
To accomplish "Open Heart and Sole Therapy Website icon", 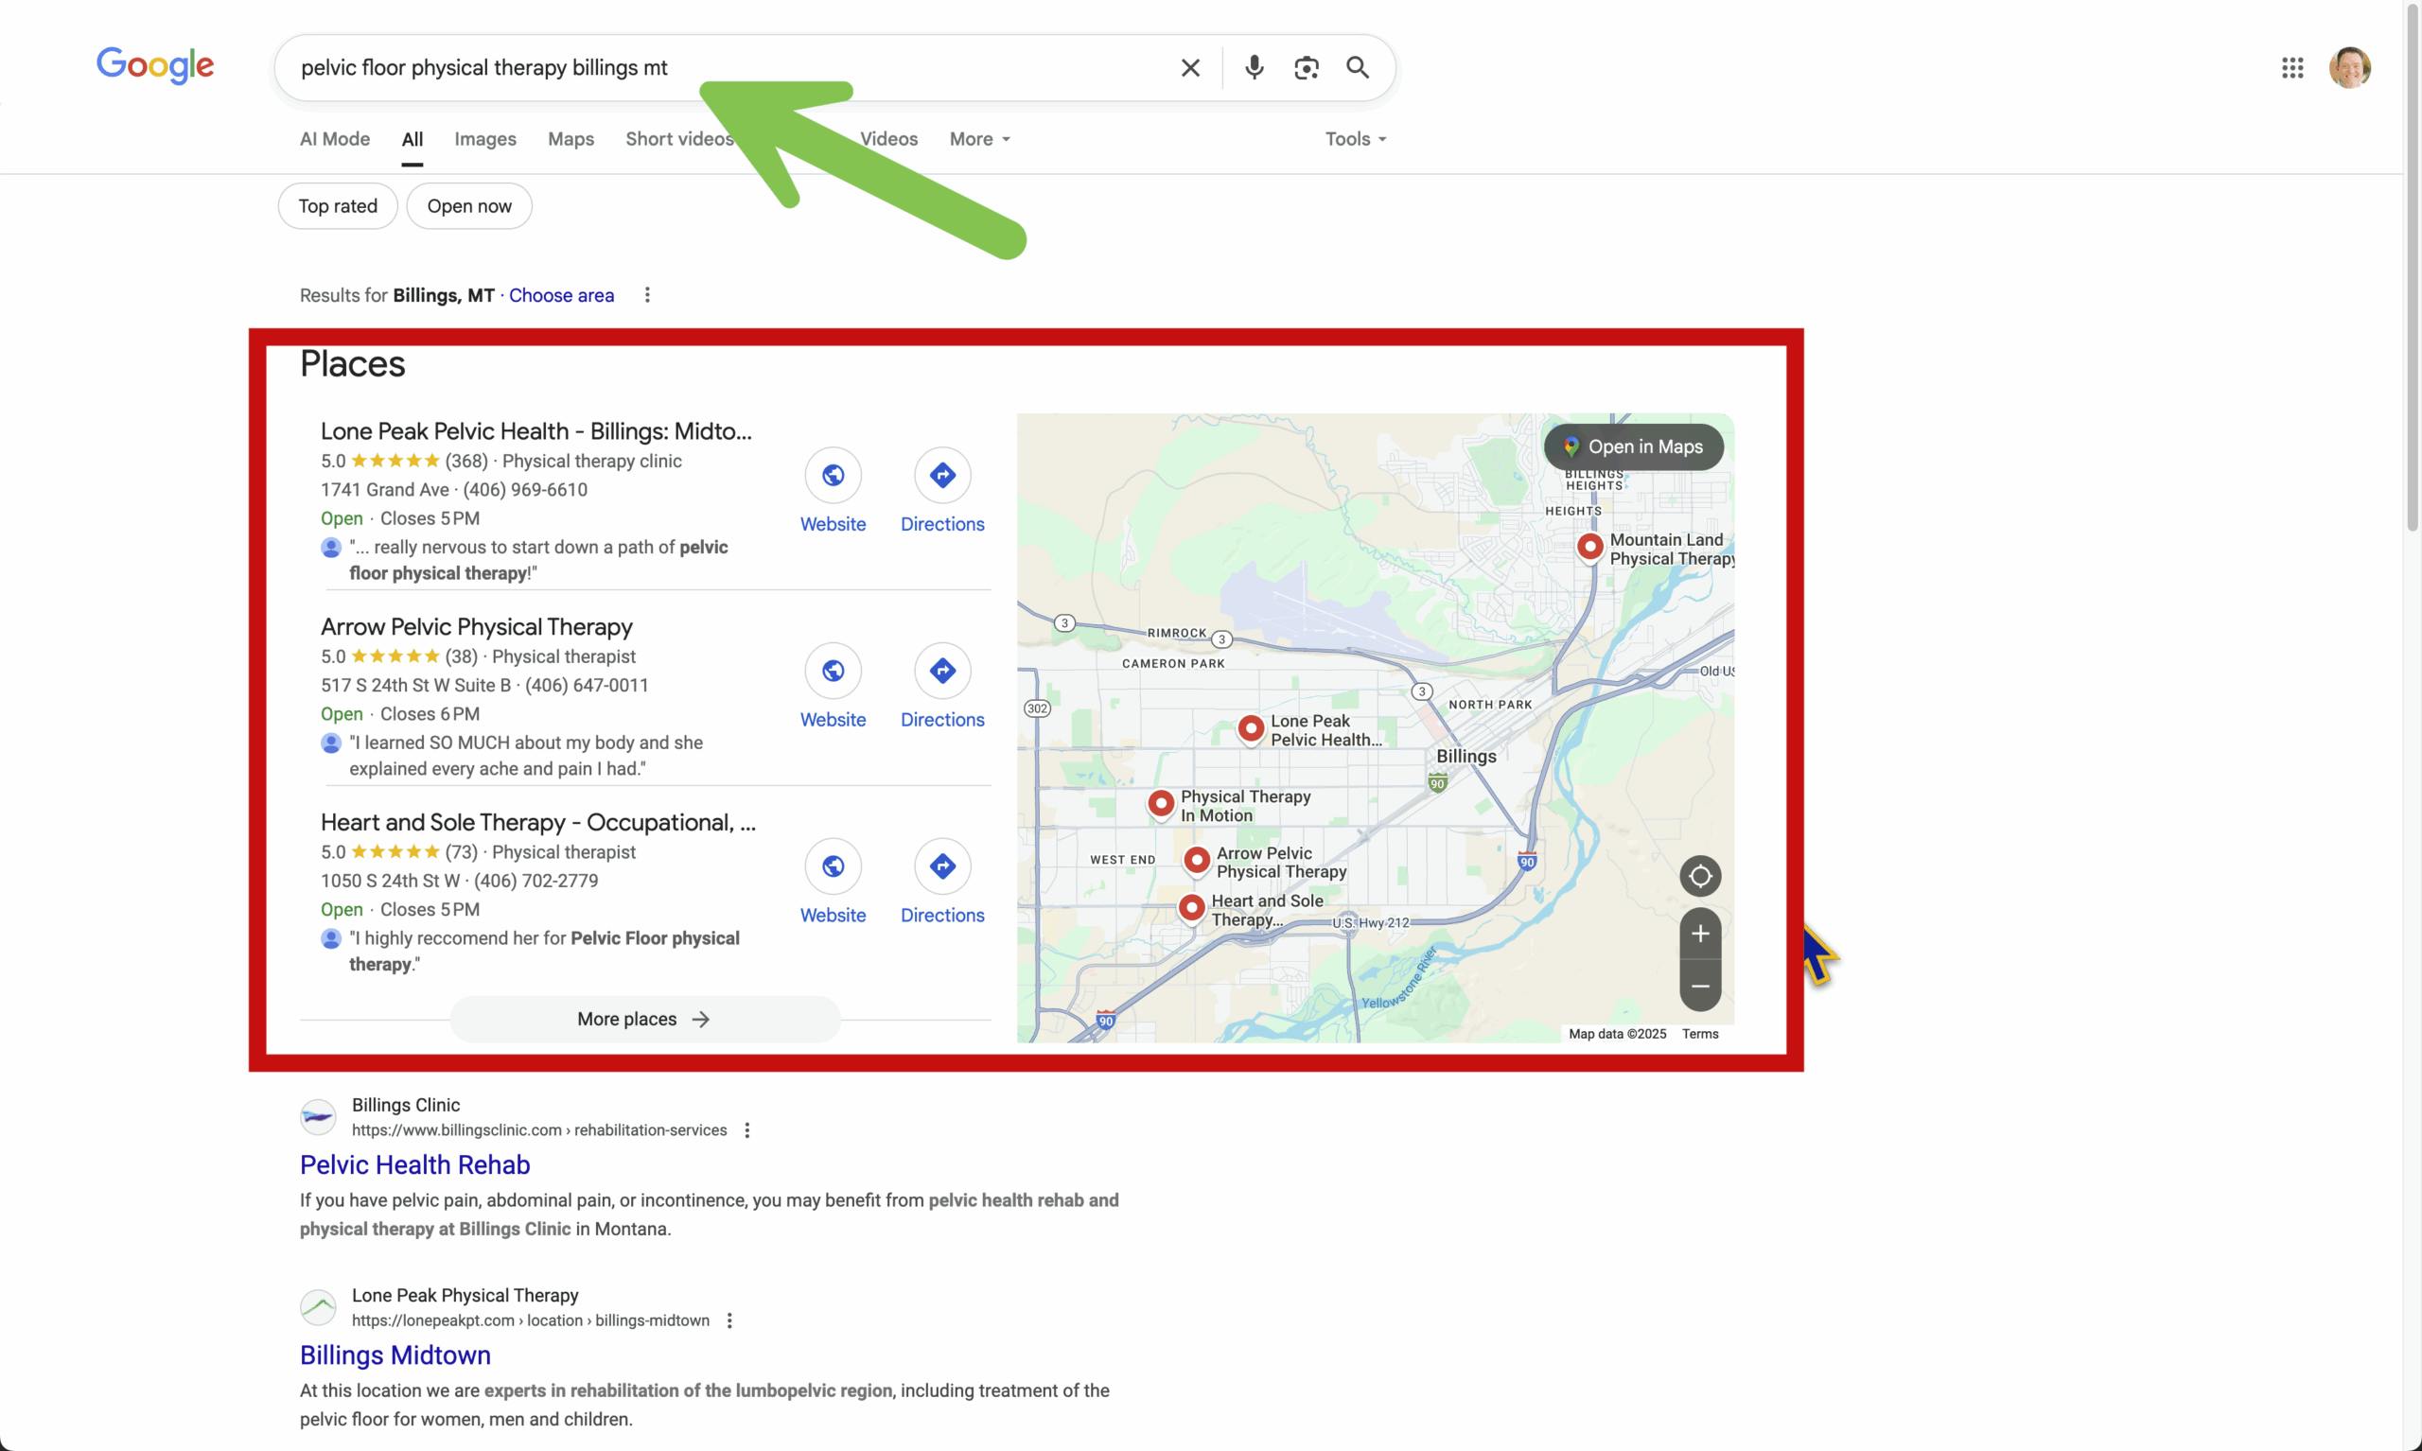I will coord(834,866).
